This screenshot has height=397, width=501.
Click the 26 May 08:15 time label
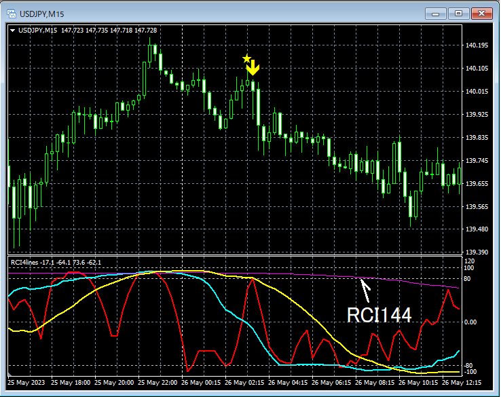[375, 382]
